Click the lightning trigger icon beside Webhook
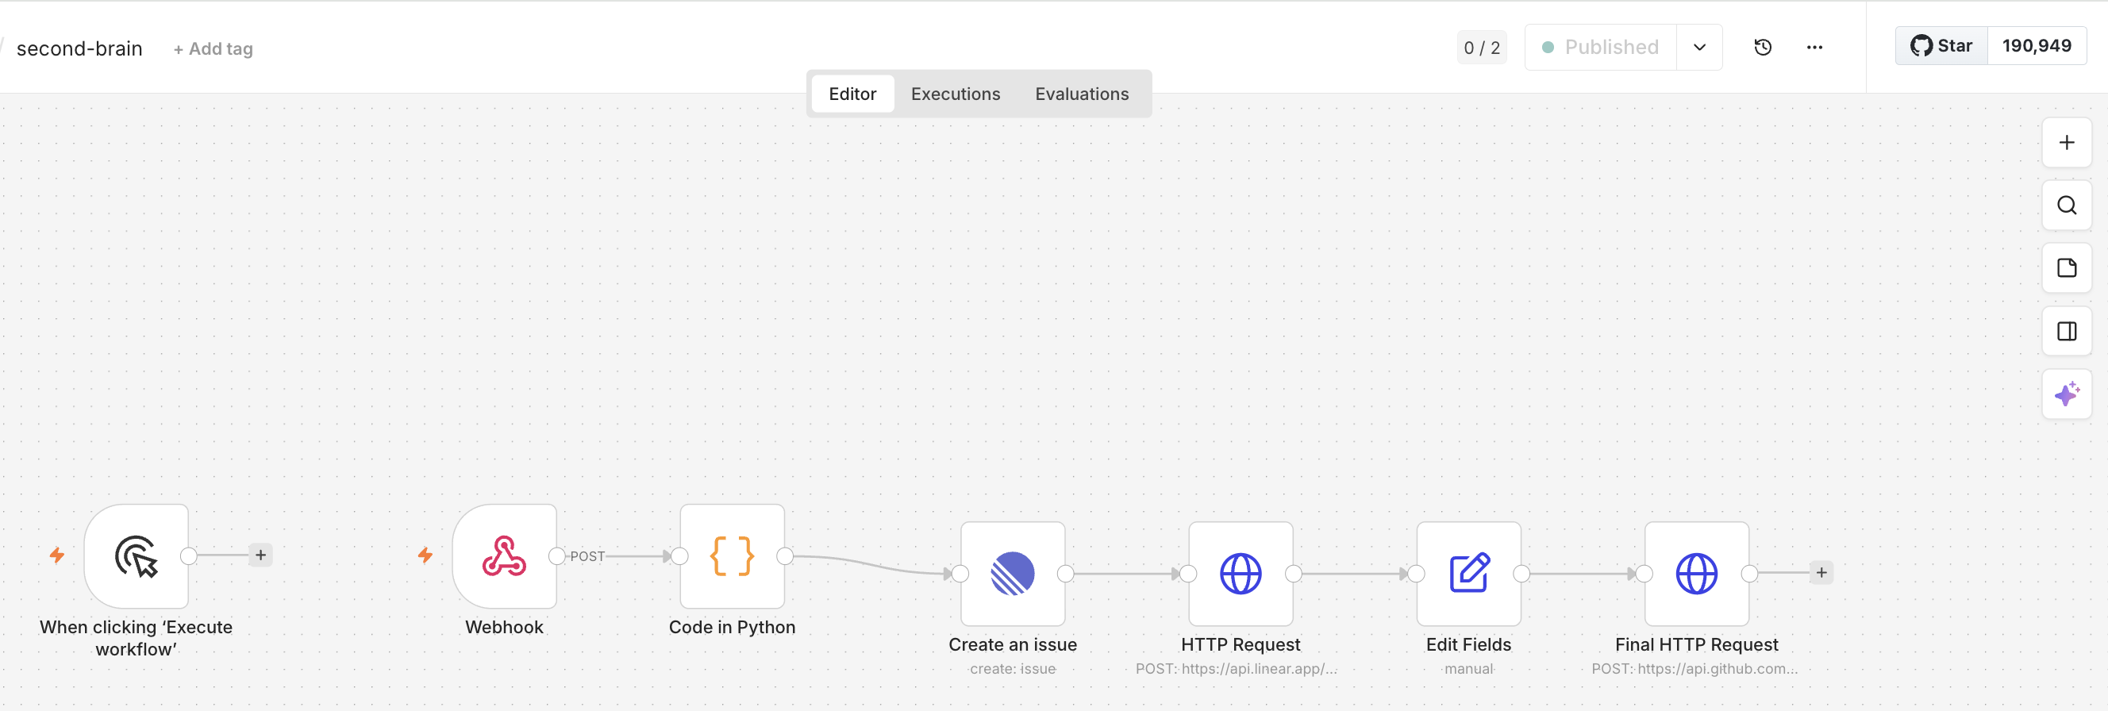2108x711 pixels. (425, 555)
